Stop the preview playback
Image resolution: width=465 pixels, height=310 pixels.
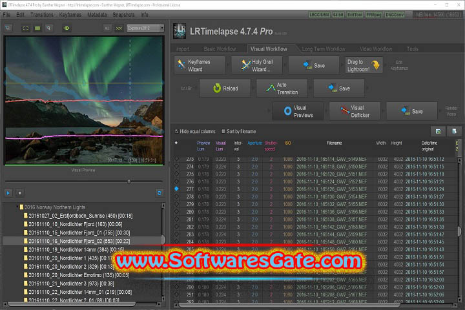coord(19,193)
